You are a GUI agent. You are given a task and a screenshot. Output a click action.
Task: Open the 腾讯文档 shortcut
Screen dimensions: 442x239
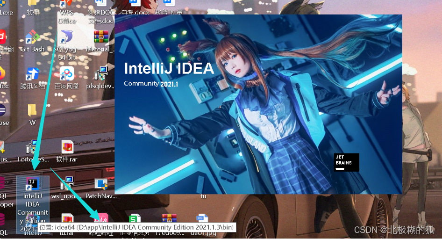click(x=33, y=78)
